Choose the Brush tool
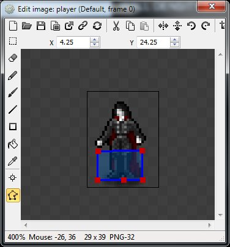Viewport: 230px width, 247px height. 13,92
